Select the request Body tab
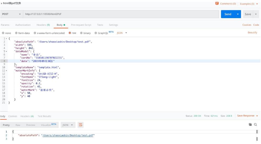The image size is (261, 144). [x=61, y=25]
